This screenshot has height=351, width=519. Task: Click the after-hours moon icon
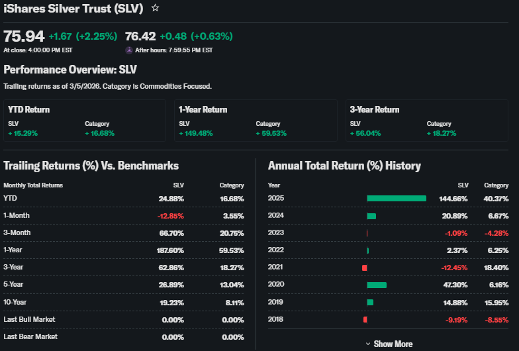pos(128,50)
